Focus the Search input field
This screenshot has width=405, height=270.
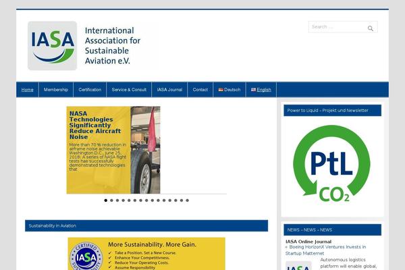pyautogui.click(x=343, y=27)
